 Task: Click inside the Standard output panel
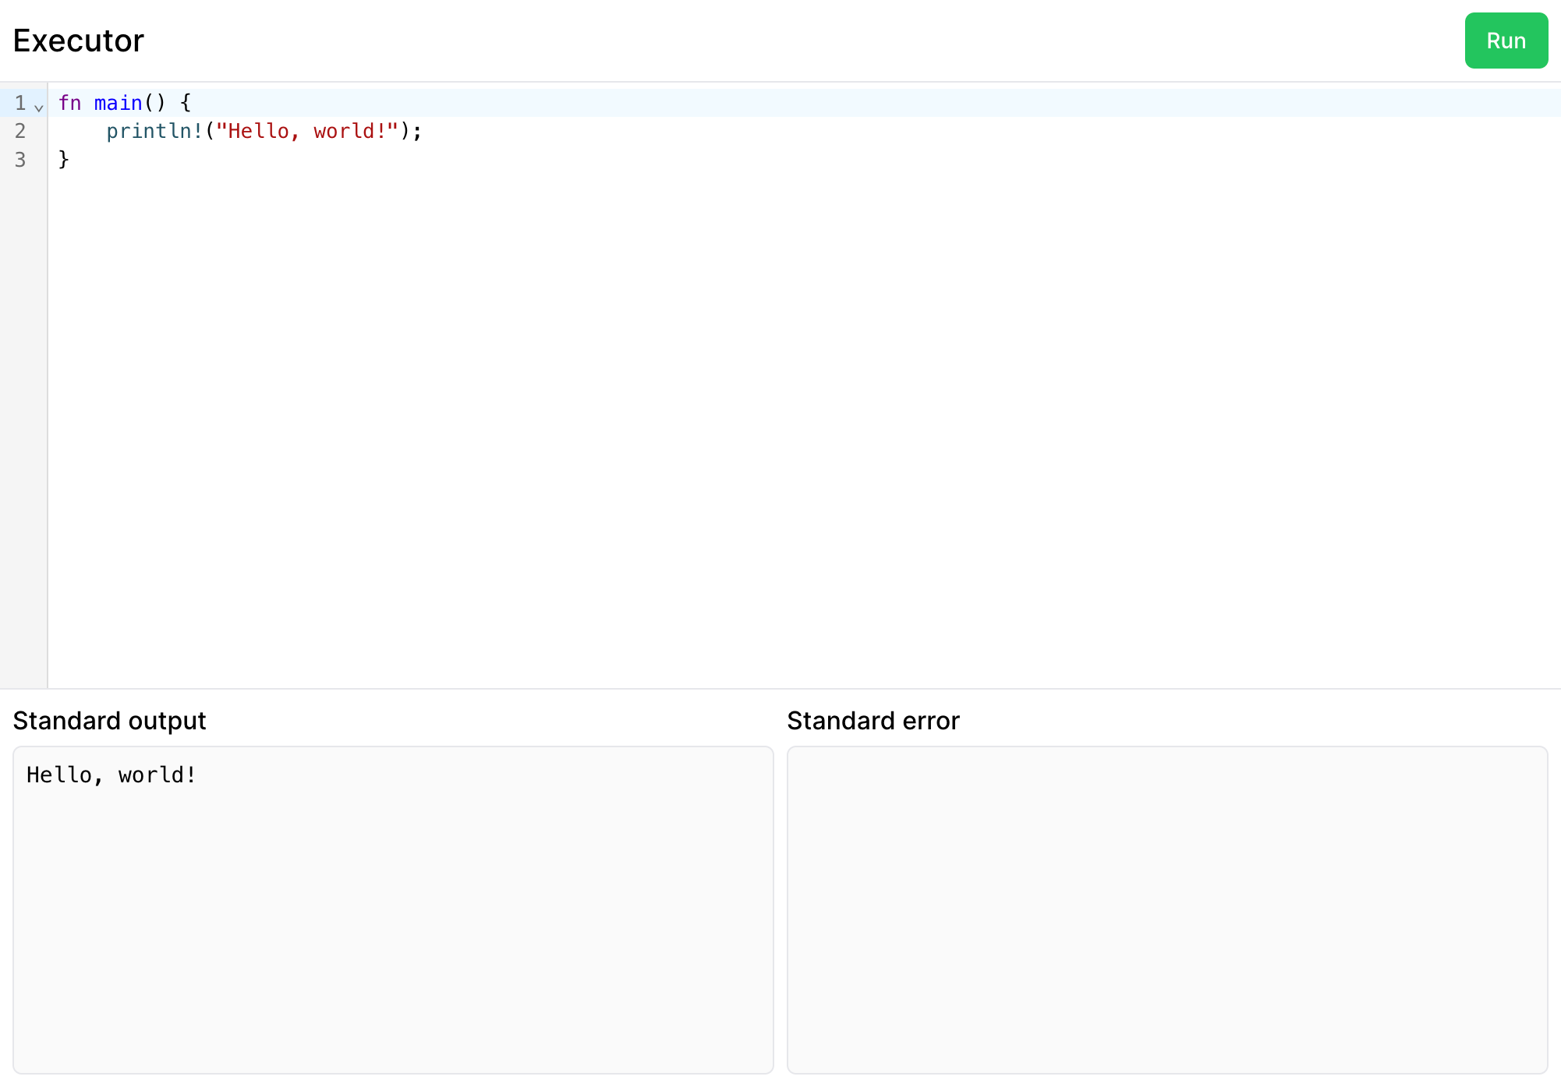pyautogui.click(x=390, y=912)
